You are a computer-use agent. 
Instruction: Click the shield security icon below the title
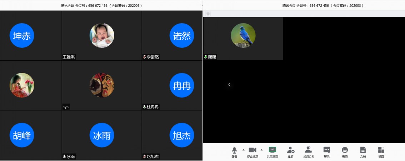click(x=208, y=14)
